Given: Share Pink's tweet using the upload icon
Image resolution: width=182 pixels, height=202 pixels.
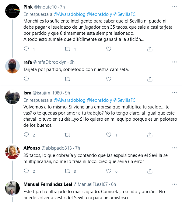Looking at the screenshot, I should (x=150, y=49).
